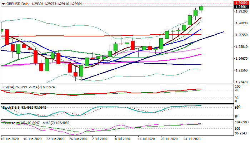Select the 26 Jun 2020 date marker

tap(77, 138)
